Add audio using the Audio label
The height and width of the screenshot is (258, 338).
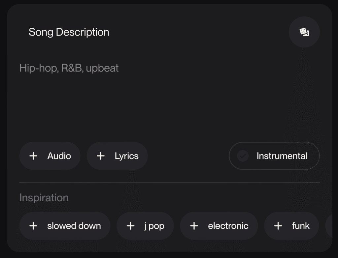tap(59, 156)
